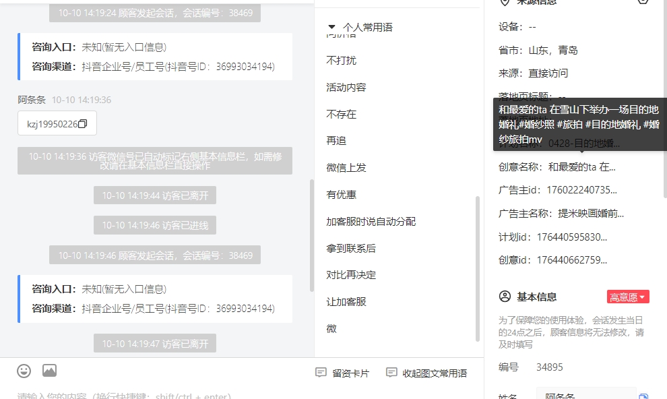This screenshot has height=399, width=667.
Task: Click 收起图文常用语 to collapse phrases
Action: pyautogui.click(x=426, y=373)
